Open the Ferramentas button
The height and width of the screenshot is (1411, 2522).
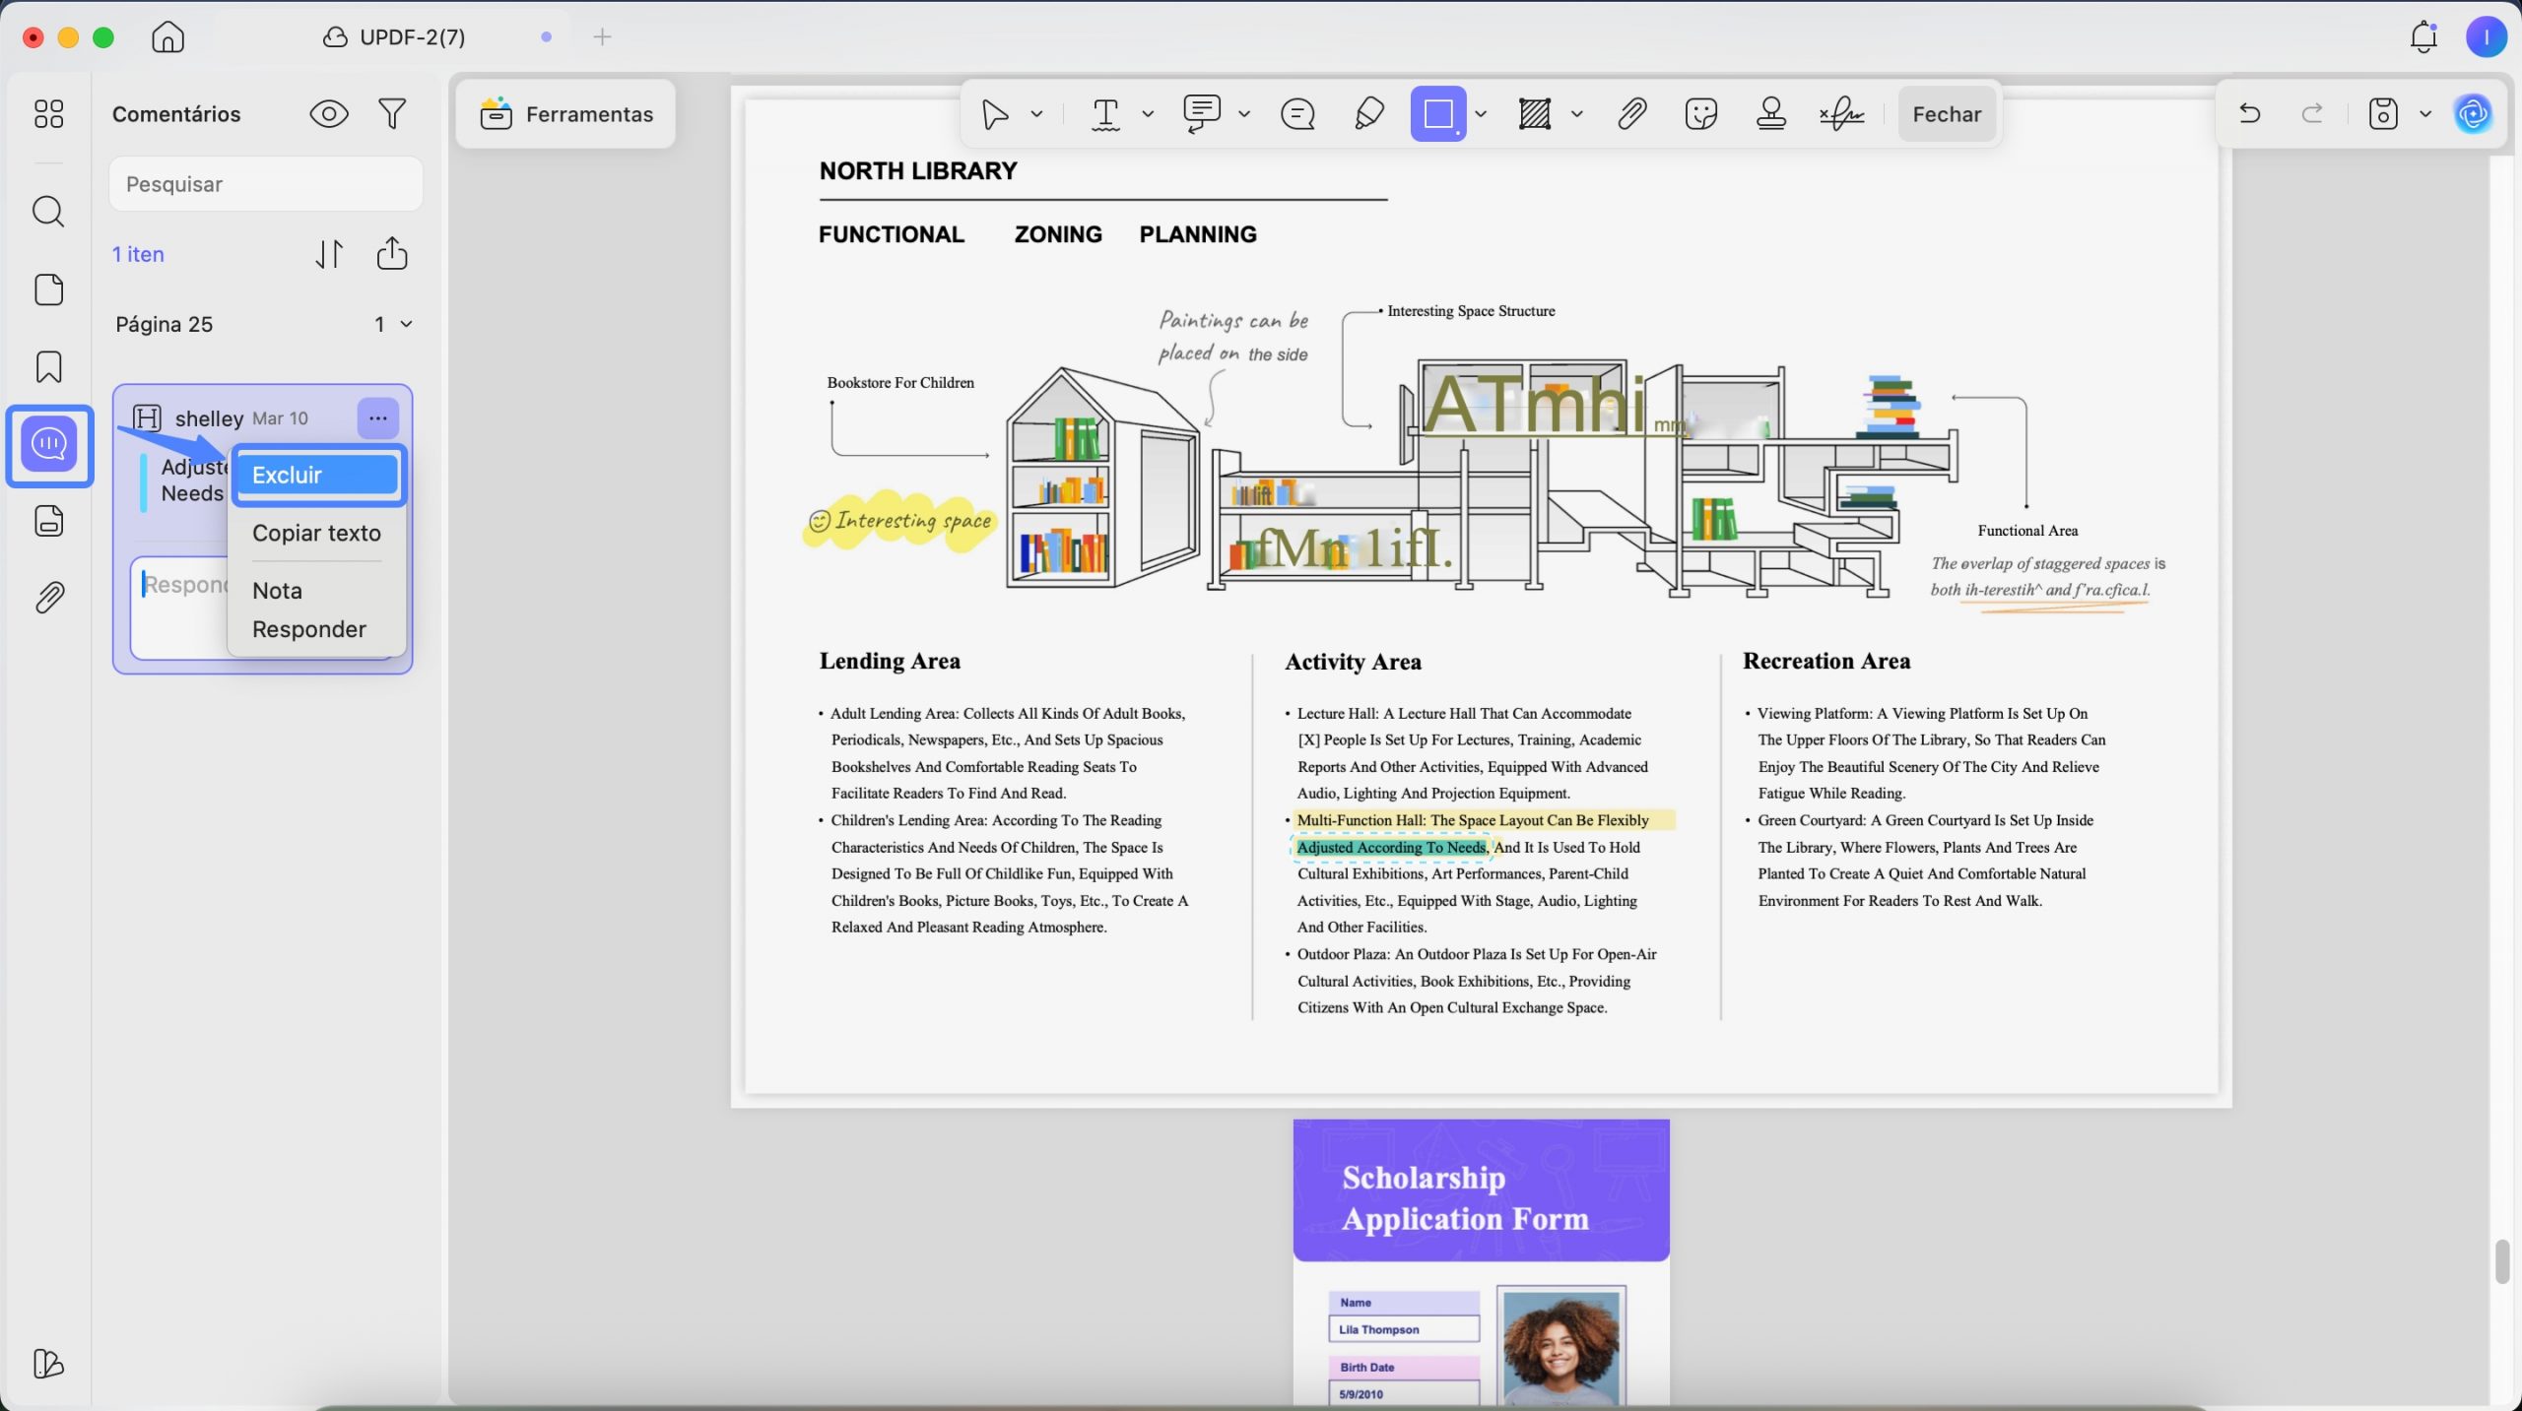pyautogui.click(x=566, y=114)
